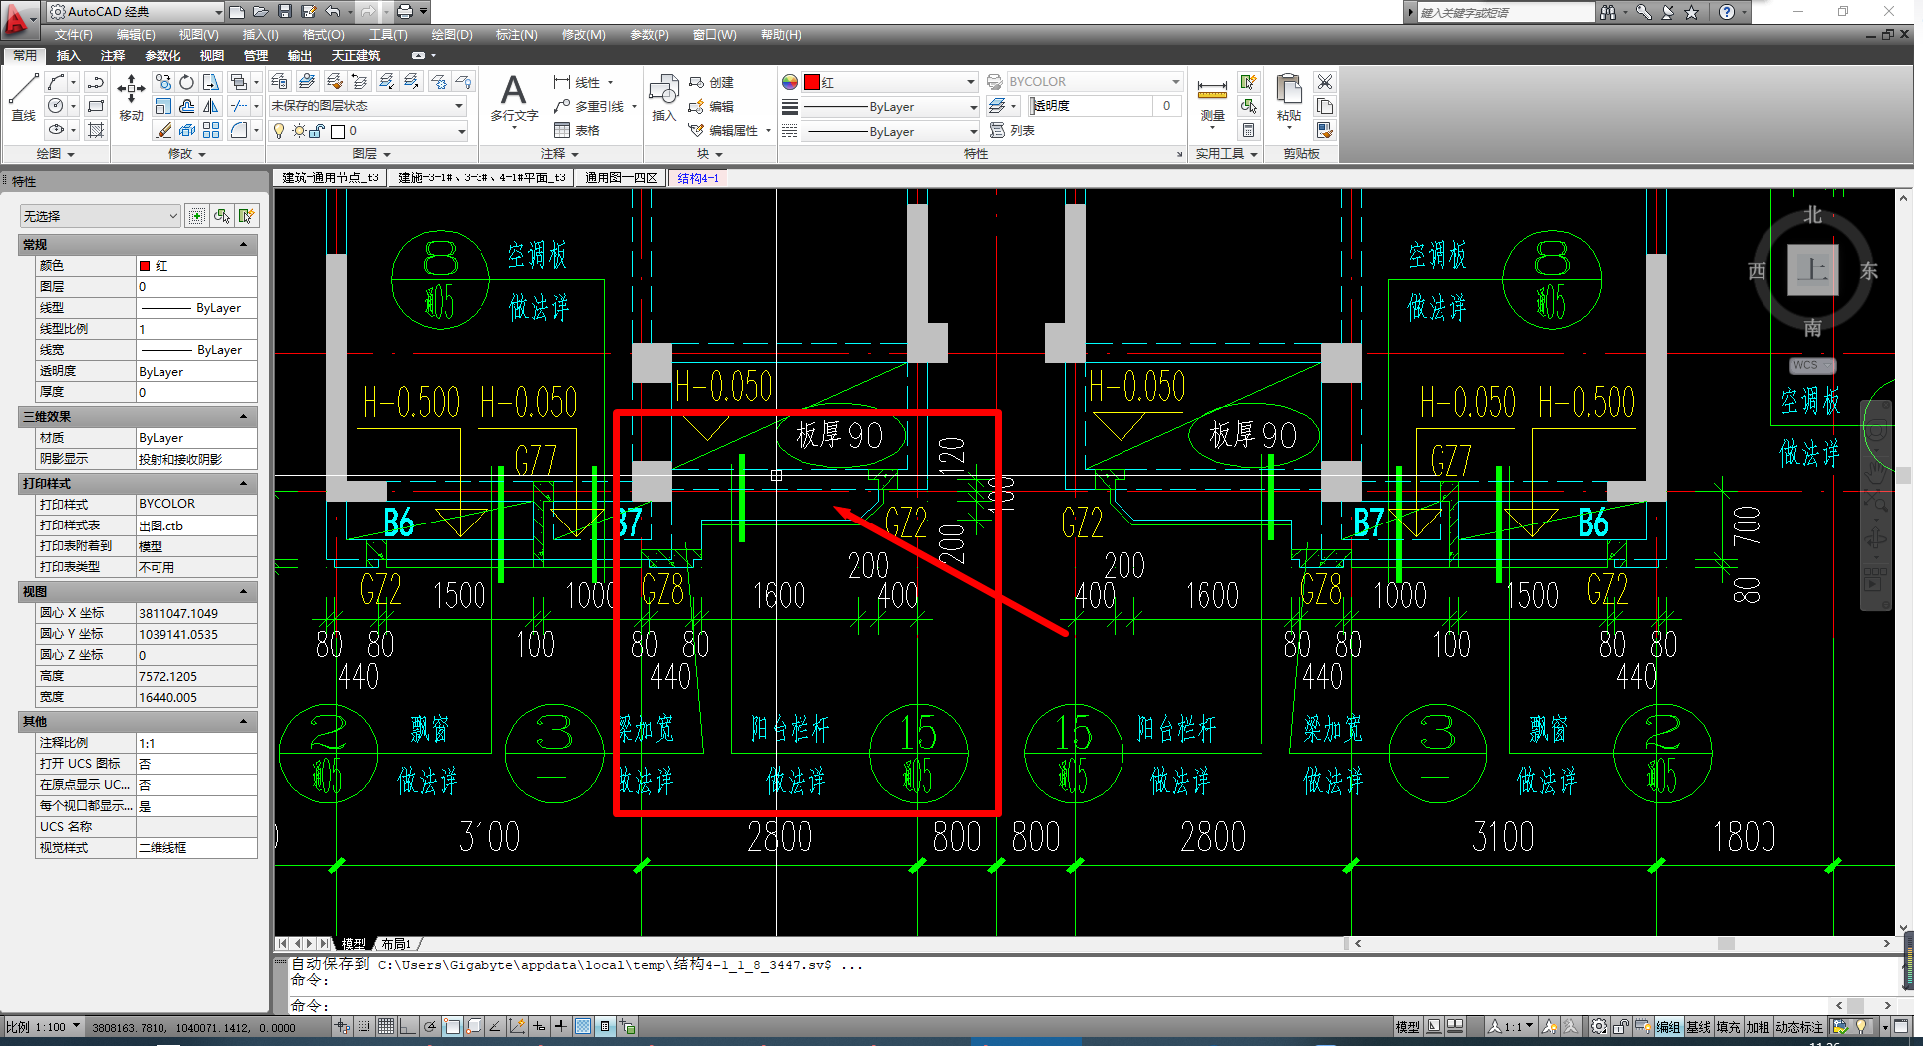Click the Copy clip icon

point(1325,106)
